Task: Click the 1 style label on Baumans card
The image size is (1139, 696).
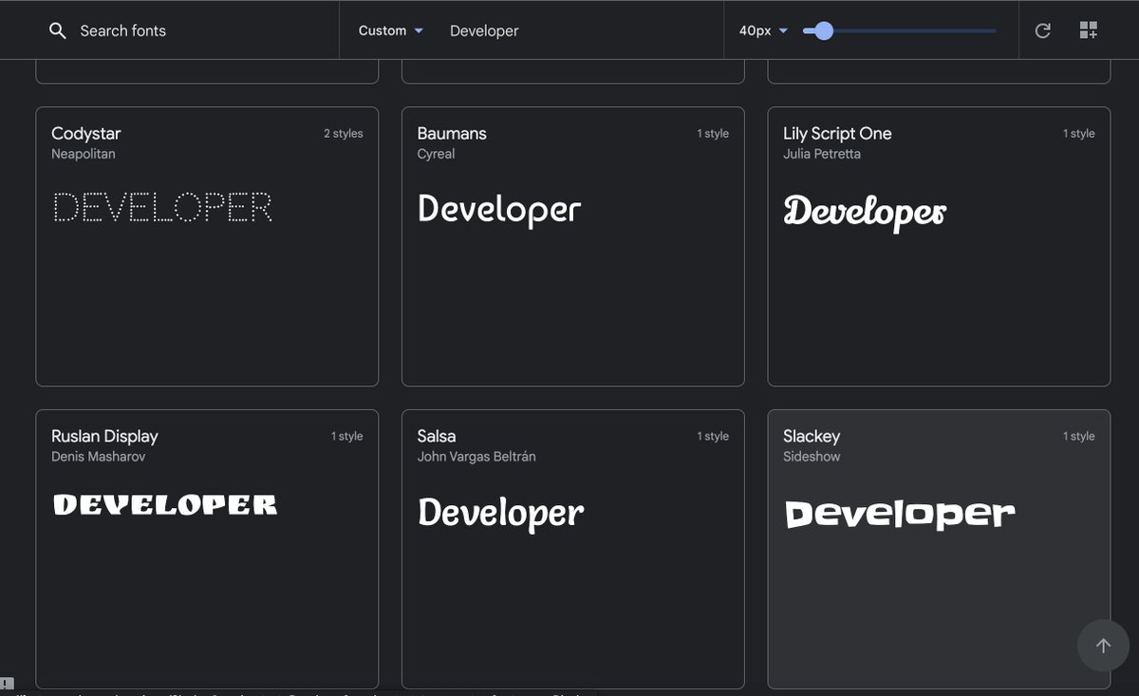Action: pyautogui.click(x=713, y=133)
